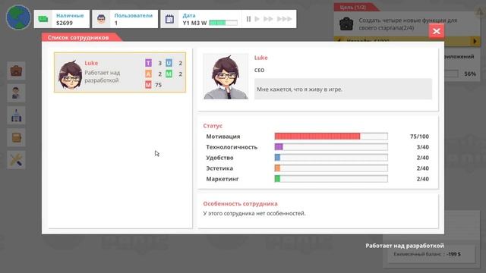
Task: Play at normal speed
Action: (257, 19)
